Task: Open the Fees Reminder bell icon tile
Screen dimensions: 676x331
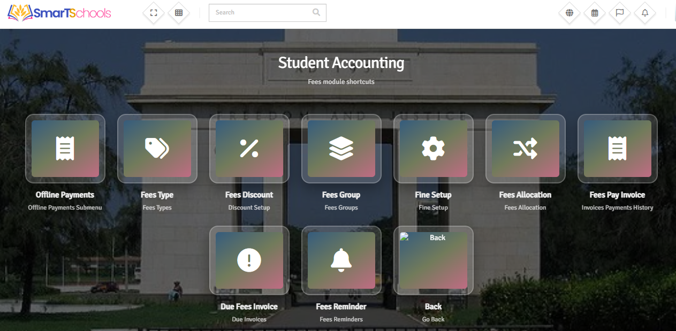Action: [341, 260]
